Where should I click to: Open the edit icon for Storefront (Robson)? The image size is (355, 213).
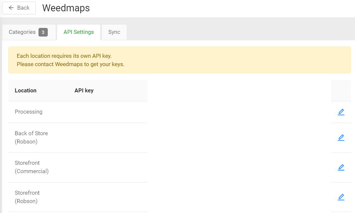pos(341,197)
